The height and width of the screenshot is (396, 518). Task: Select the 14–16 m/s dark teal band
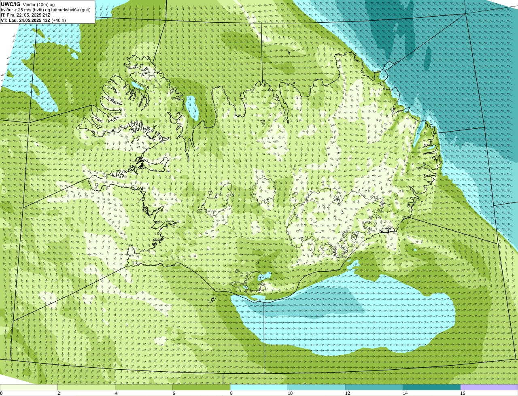(x=432, y=387)
